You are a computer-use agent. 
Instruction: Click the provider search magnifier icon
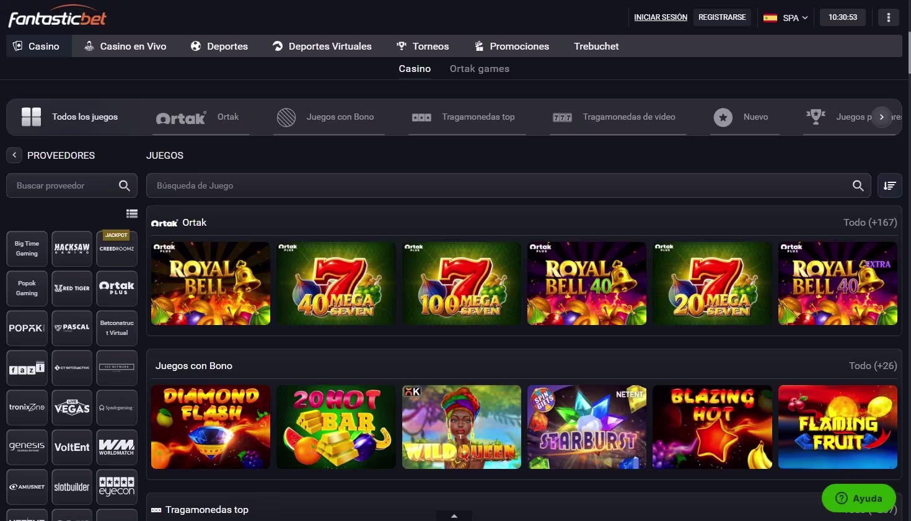click(125, 185)
